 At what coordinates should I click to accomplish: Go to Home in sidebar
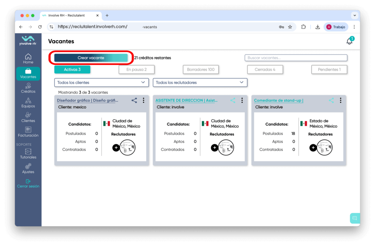(28, 59)
